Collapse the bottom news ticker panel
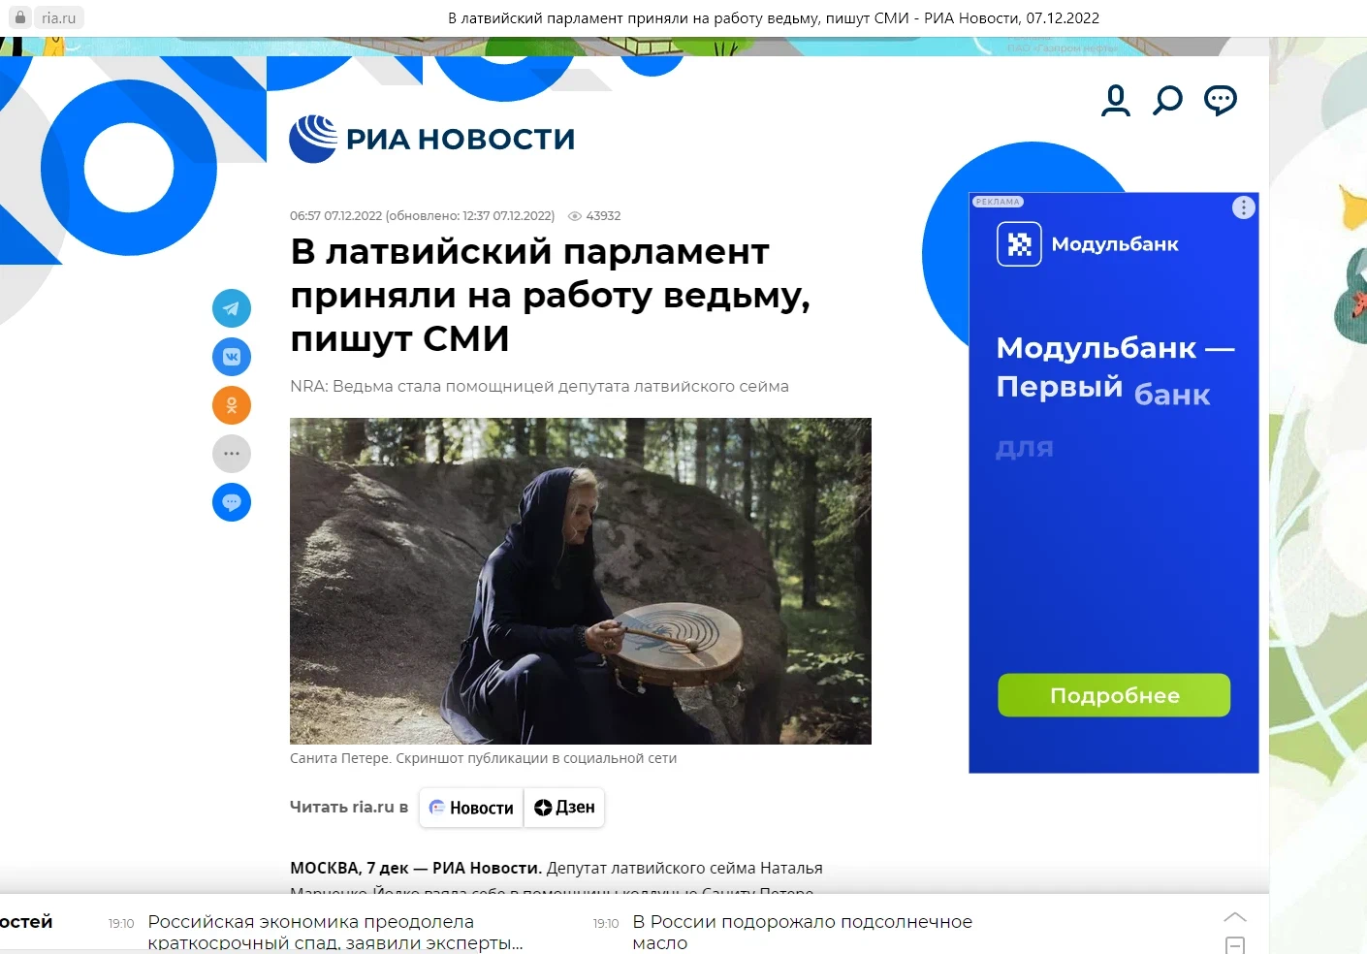Image resolution: width=1367 pixels, height=954 pixels. click(1235, 945)
